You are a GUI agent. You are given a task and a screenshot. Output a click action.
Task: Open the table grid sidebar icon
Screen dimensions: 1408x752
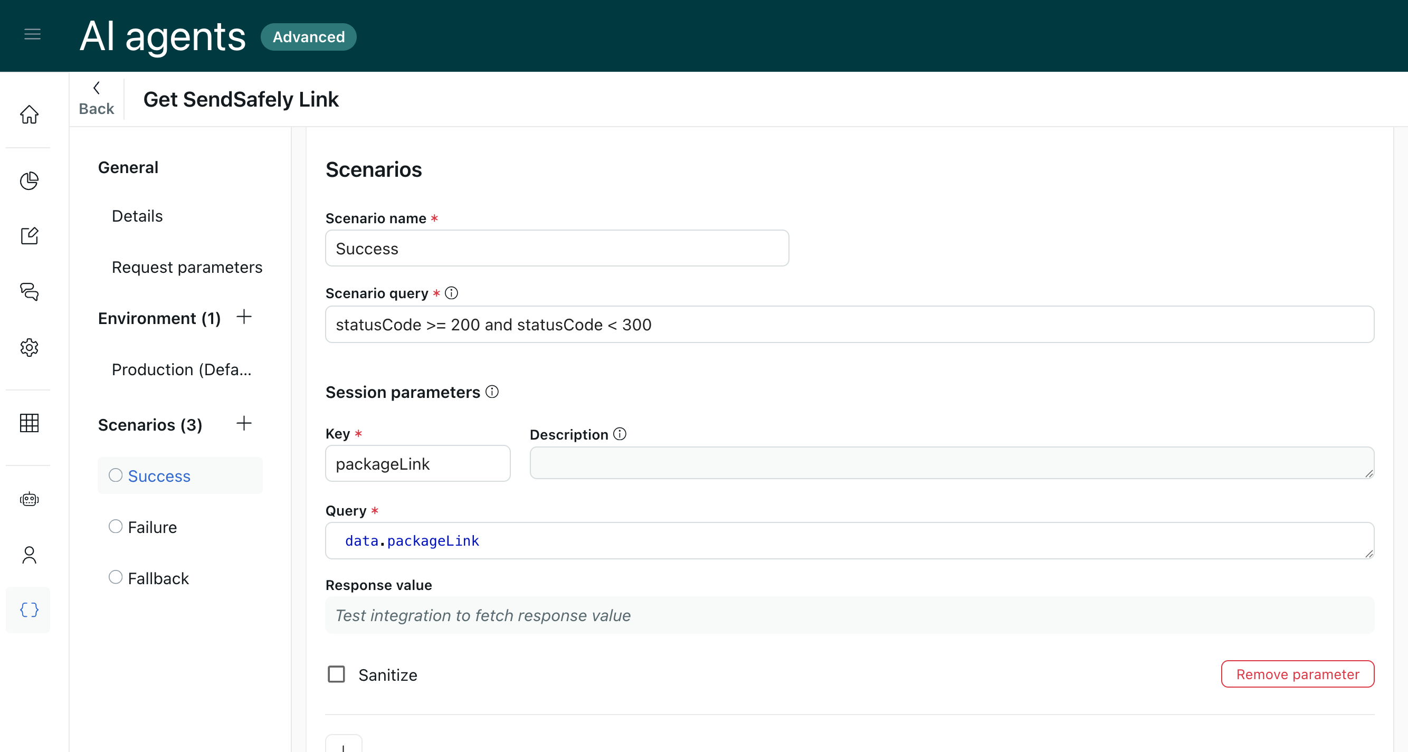coord(29,423)
